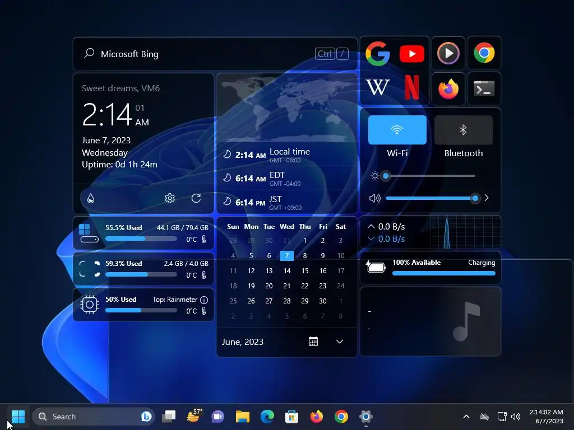
Task: Open the clock widget settings gear
Action: pyautogui.click(x=169, y=198)
